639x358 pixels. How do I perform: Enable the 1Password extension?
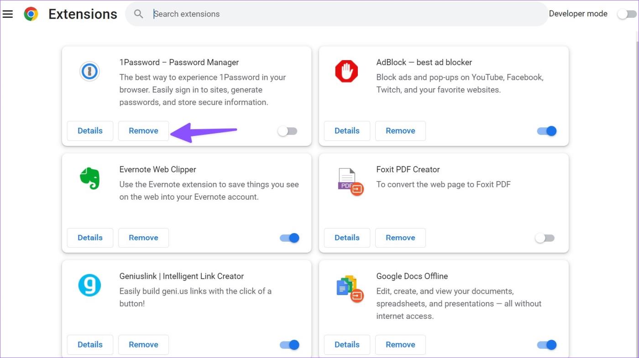[288, 131]
